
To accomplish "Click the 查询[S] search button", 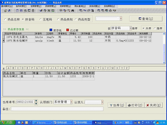I will 146,19.
